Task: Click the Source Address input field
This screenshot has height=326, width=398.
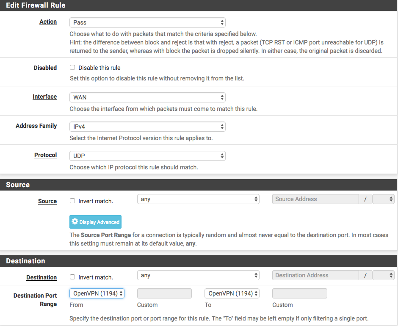Action: pos(315,199)
